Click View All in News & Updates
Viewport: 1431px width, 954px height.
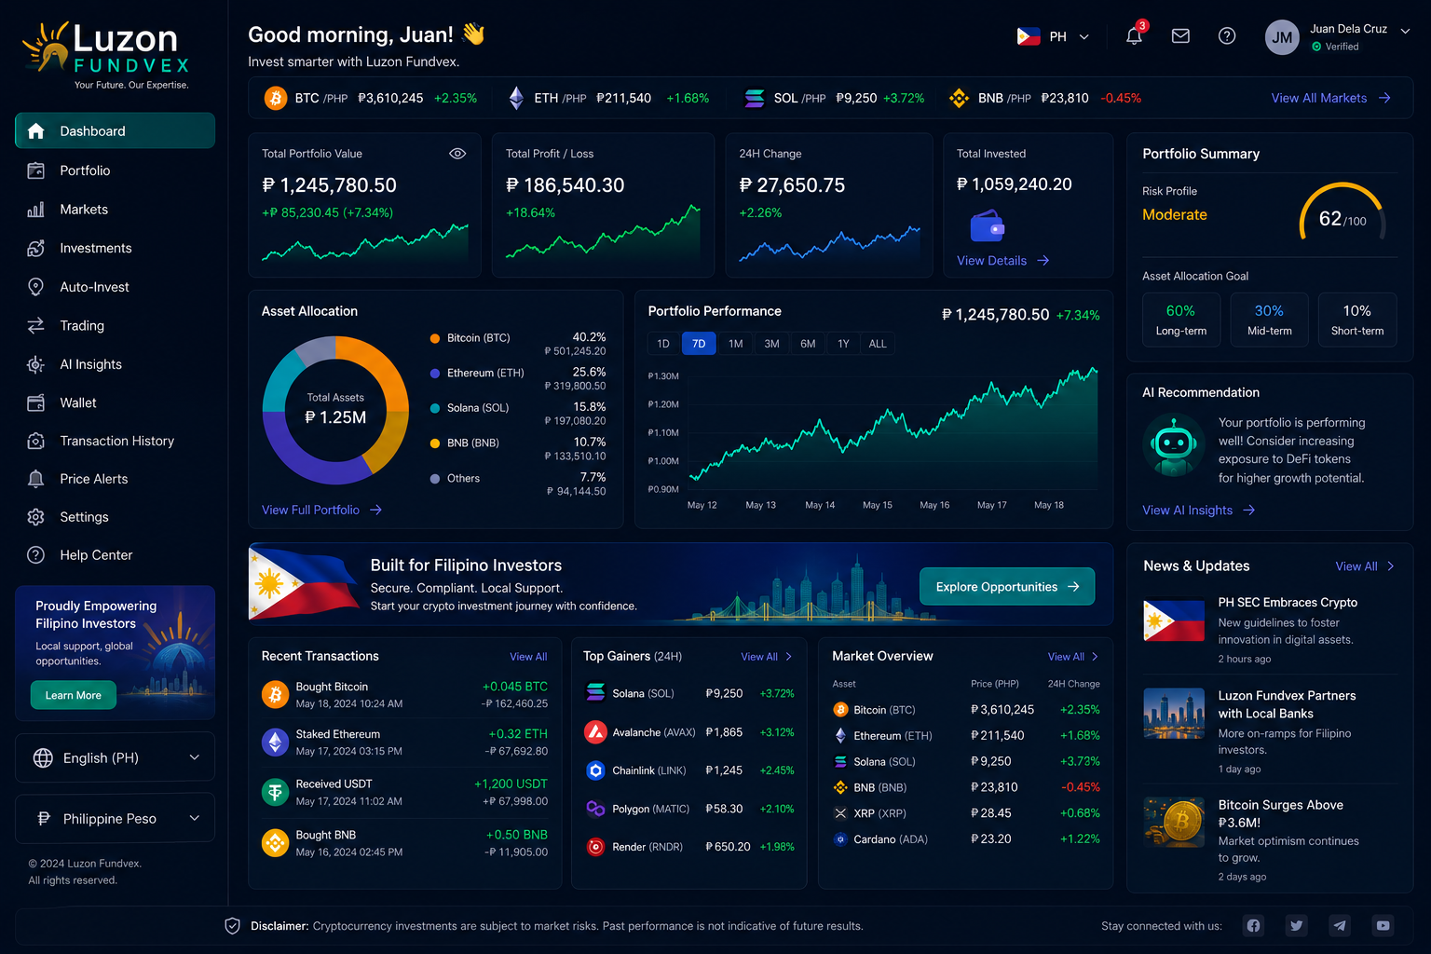[x=1365, y=566]
